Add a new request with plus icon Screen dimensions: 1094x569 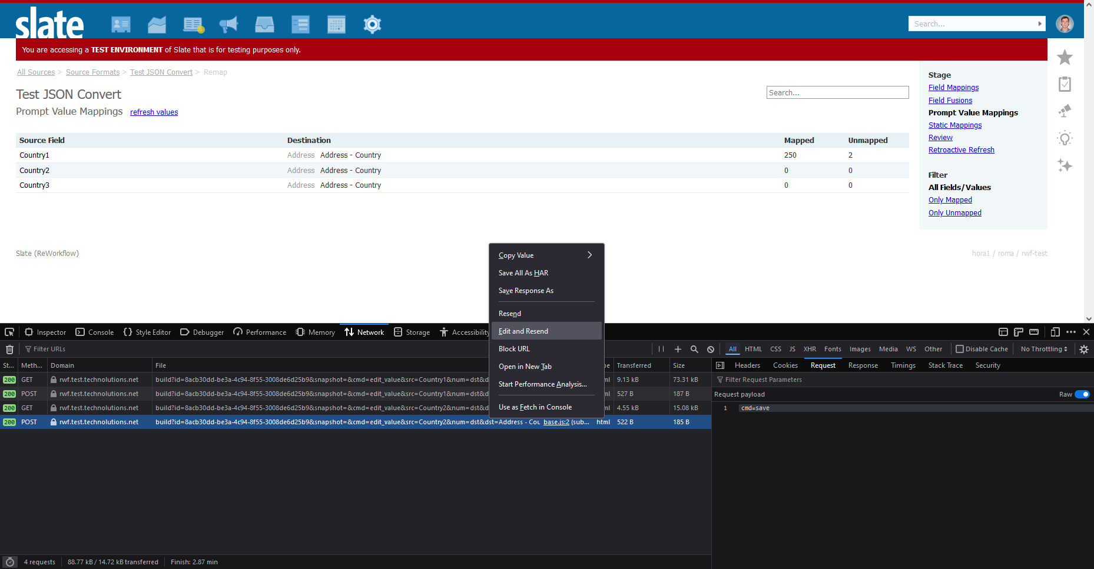pyautogui.click(x=678, y=349)
